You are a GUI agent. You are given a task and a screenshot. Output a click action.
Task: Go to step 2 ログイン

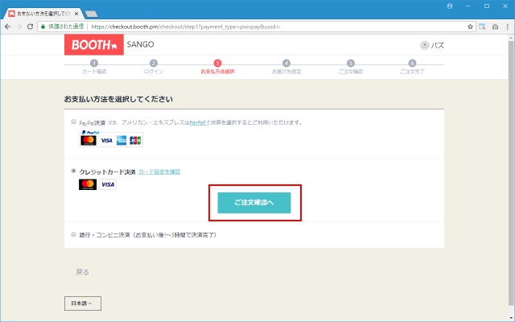(x=154, y=67)
